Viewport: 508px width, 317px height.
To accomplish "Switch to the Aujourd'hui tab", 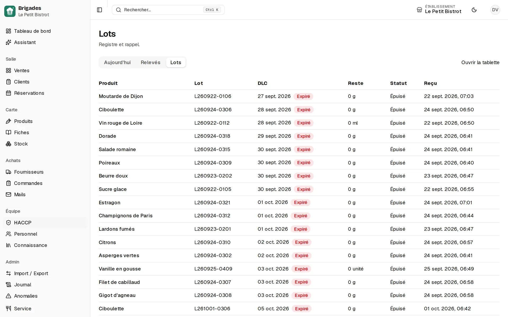I will click(117, 62).
